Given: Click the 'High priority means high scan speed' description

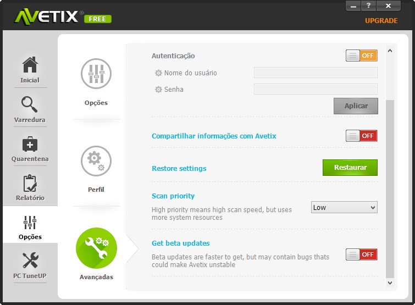Looking at the screenshot, I should [x=222, y=213].
